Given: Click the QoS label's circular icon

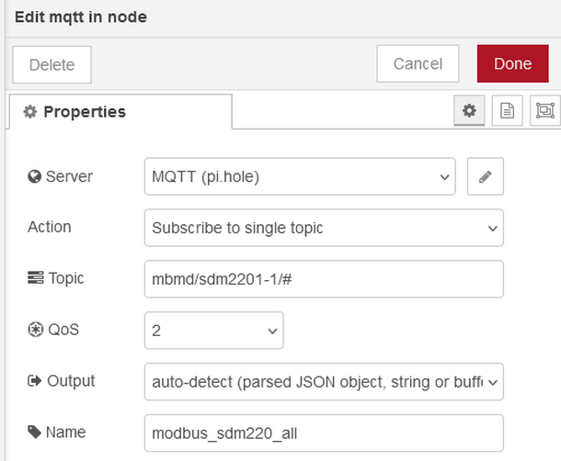Looking at the screenshot, I should tap(34, 331).
